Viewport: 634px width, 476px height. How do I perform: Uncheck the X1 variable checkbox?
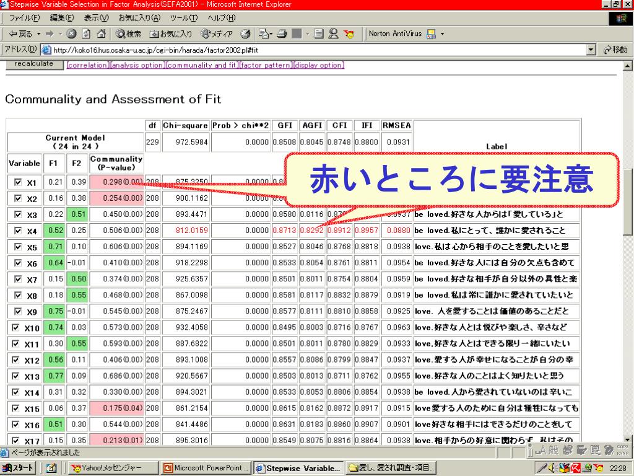[x=18, y=182]
